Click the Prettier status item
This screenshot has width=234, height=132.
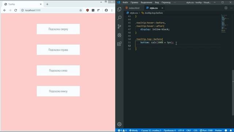219,131
